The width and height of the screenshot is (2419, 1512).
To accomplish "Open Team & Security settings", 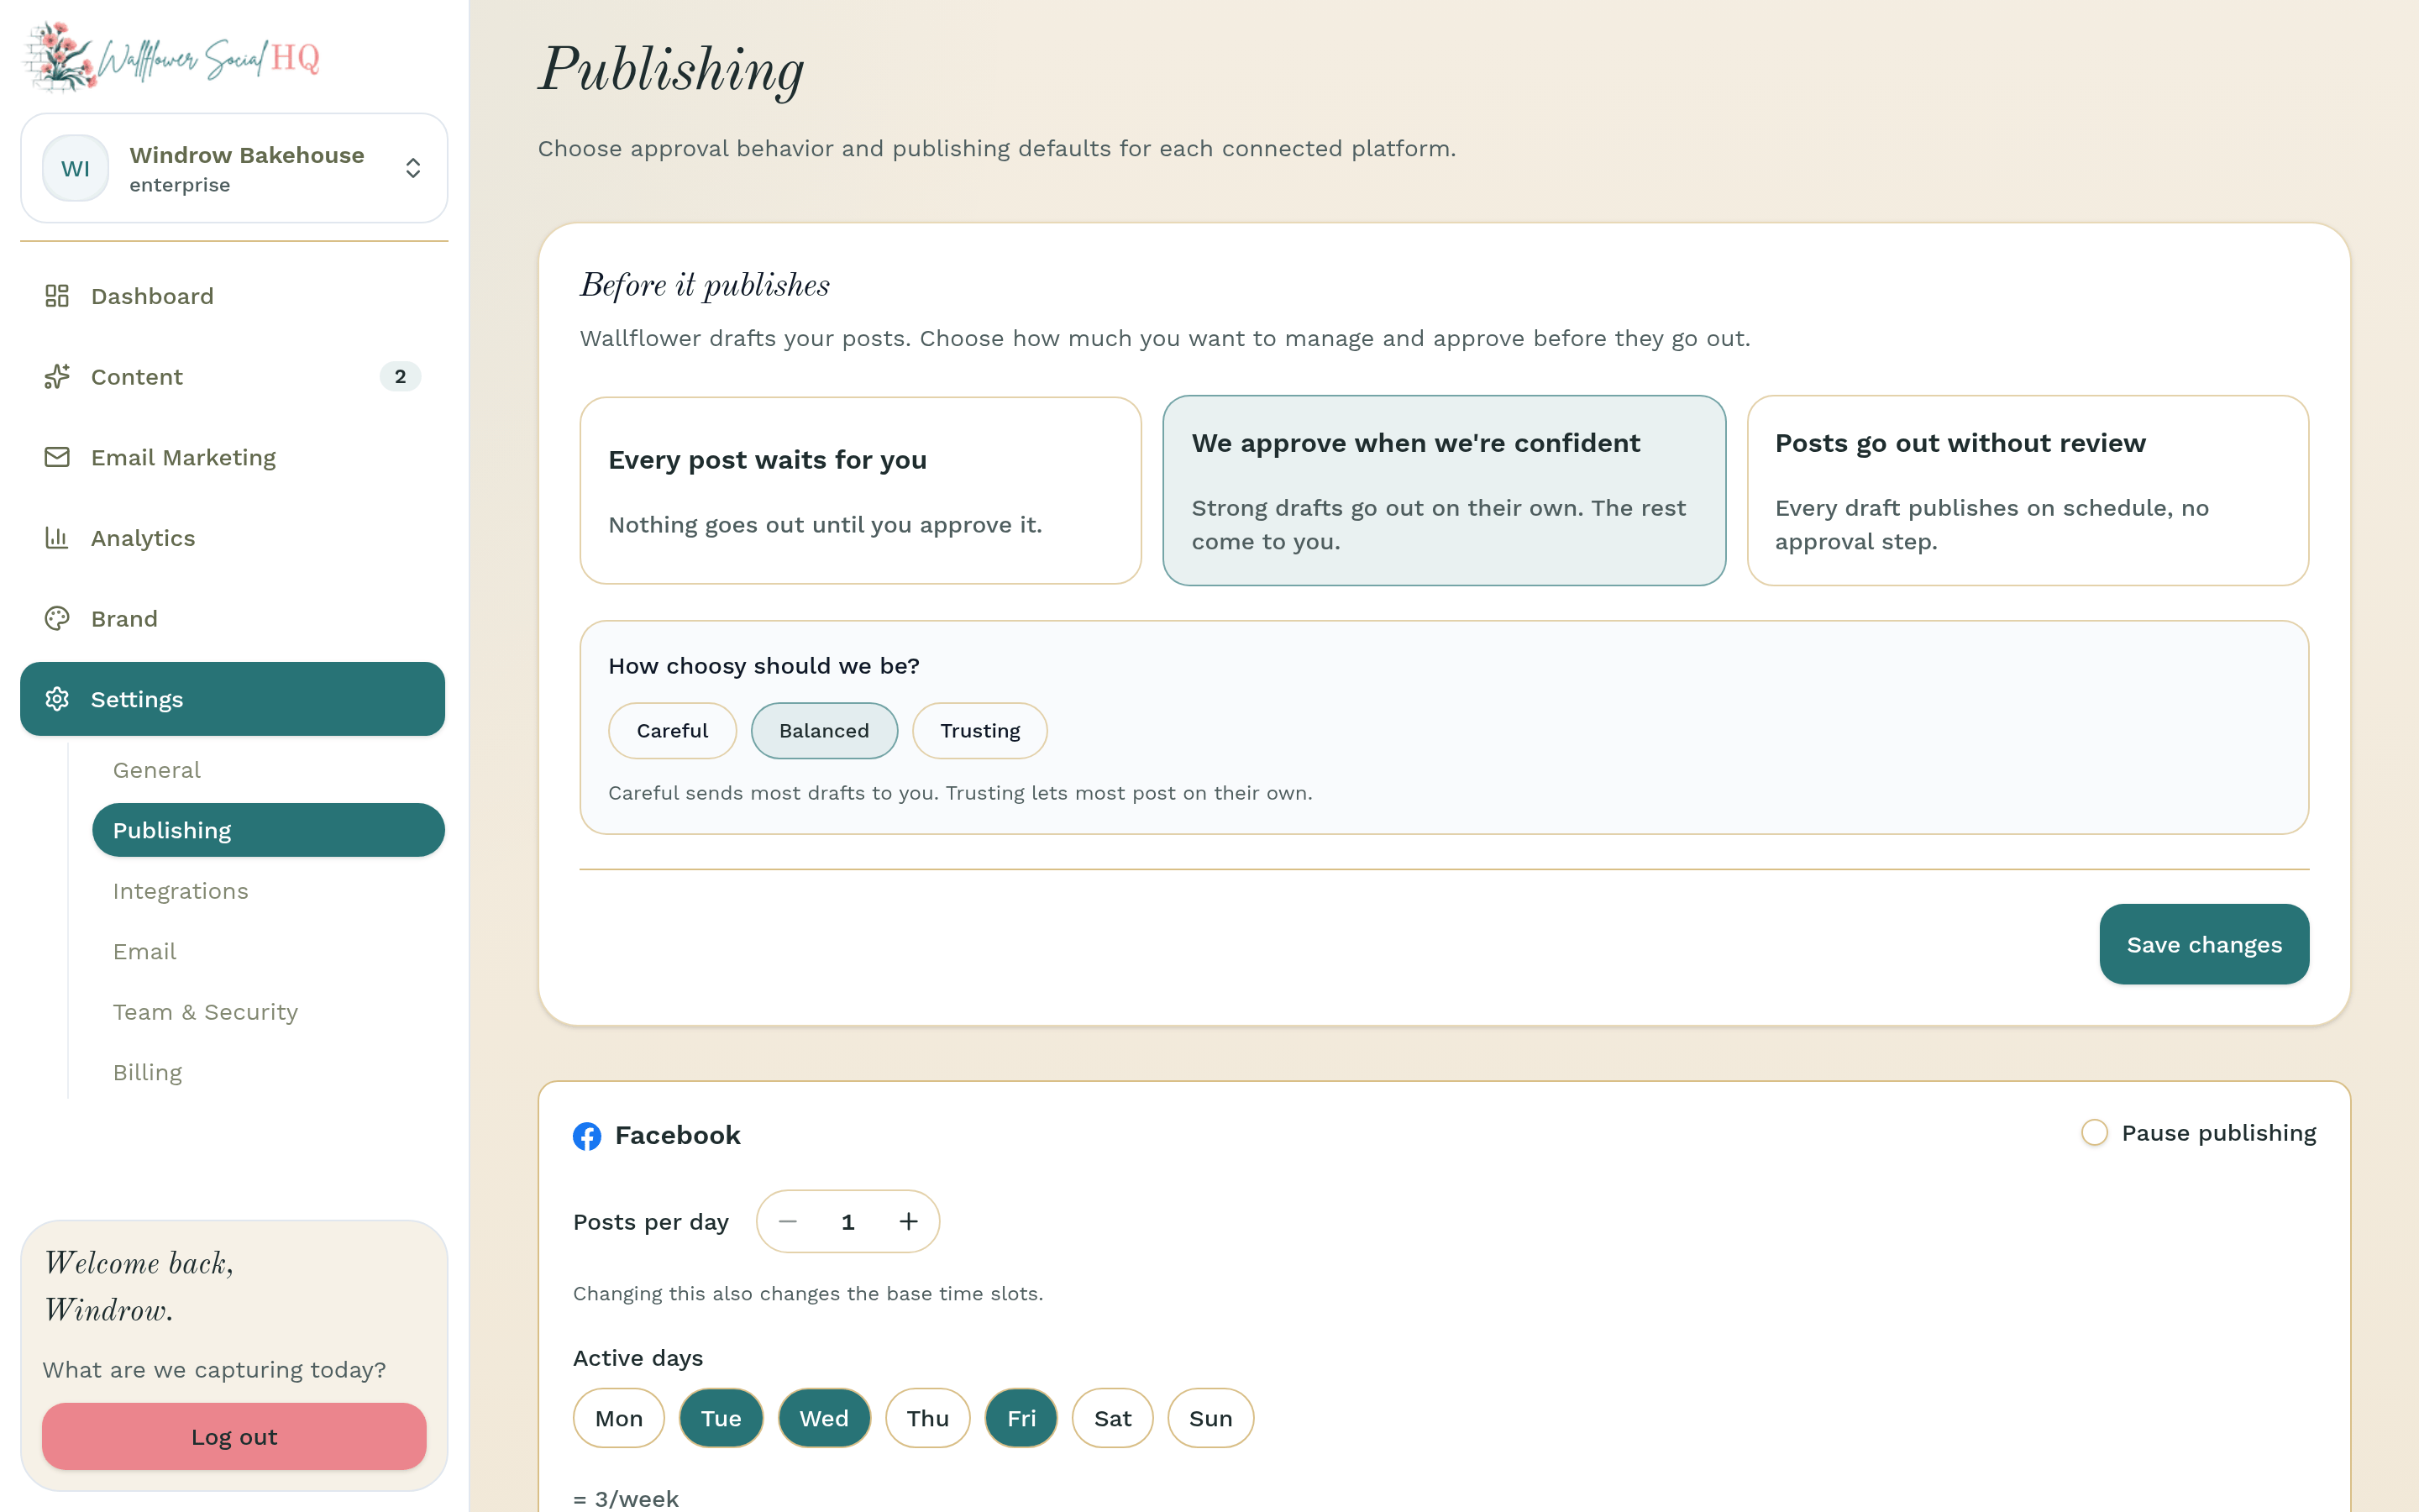I will [x=268, y=1012].
